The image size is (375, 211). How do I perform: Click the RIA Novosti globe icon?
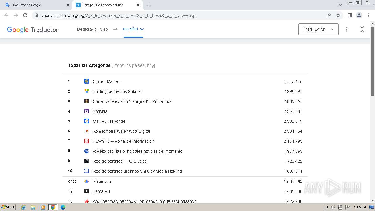pos(87,151)
